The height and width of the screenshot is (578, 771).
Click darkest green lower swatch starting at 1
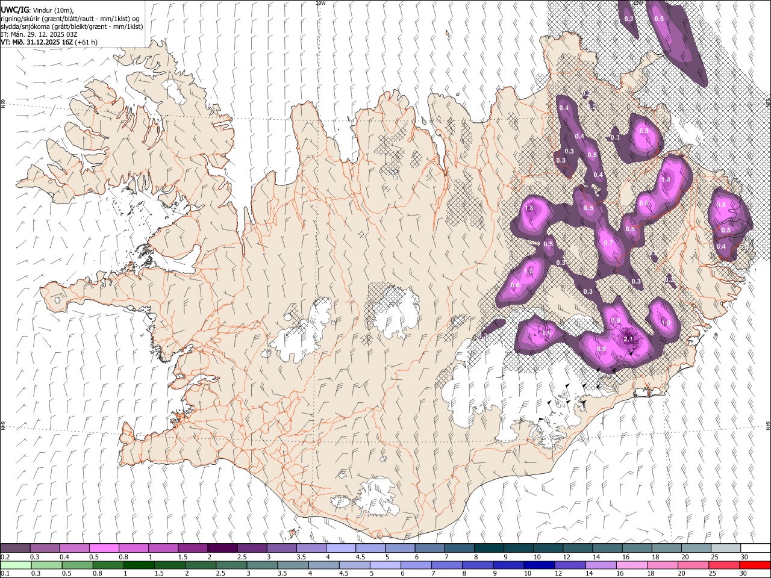tap(139, 565)
